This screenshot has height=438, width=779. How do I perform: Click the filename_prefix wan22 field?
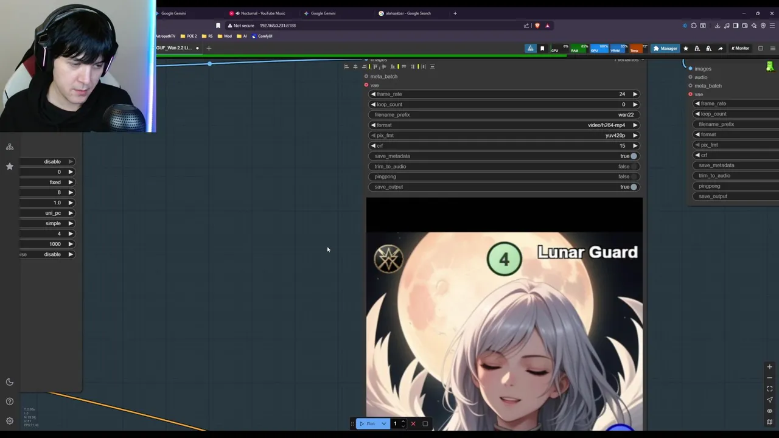click(x=504, y=115)
